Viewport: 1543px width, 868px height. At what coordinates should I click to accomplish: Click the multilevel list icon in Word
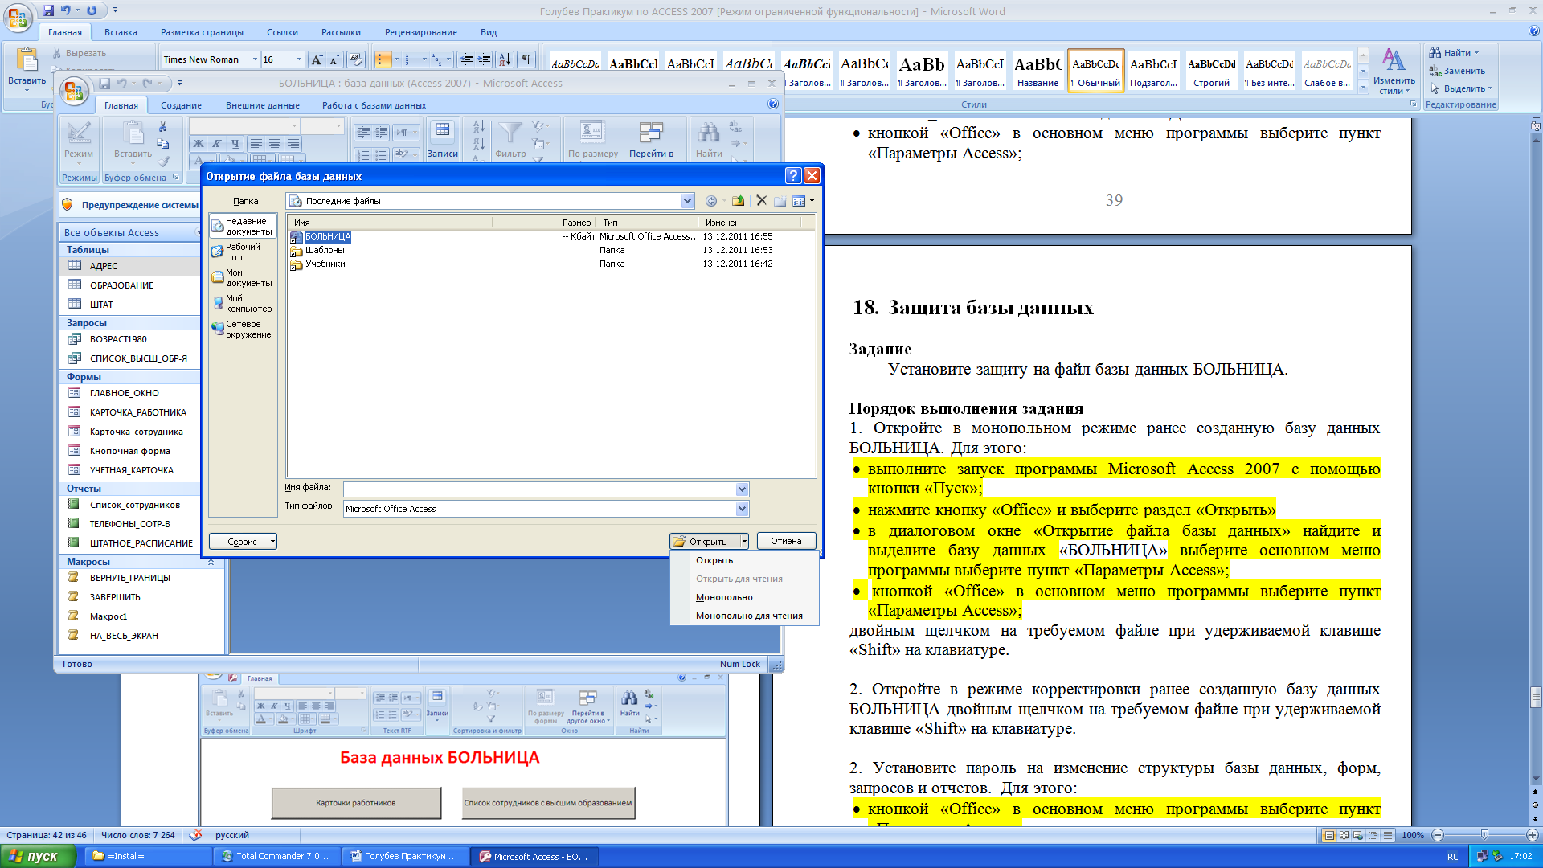[x=439, y=59]
